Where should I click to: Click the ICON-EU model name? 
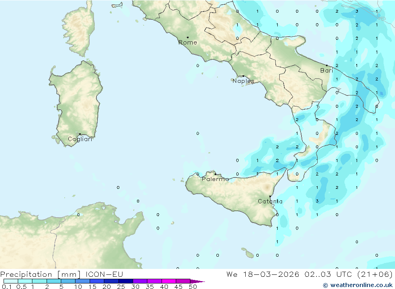coord(104,274)
